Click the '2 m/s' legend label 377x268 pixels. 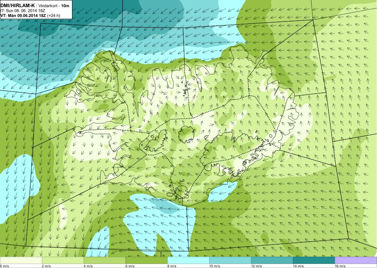46,266
